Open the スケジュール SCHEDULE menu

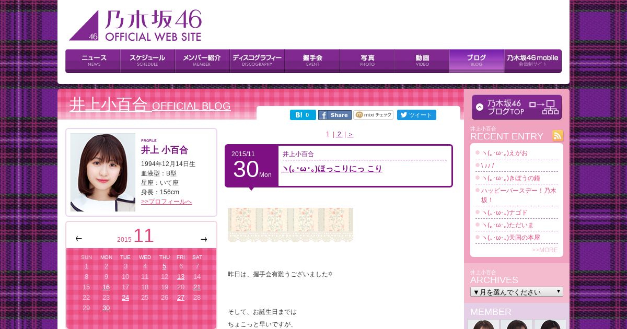148,61
